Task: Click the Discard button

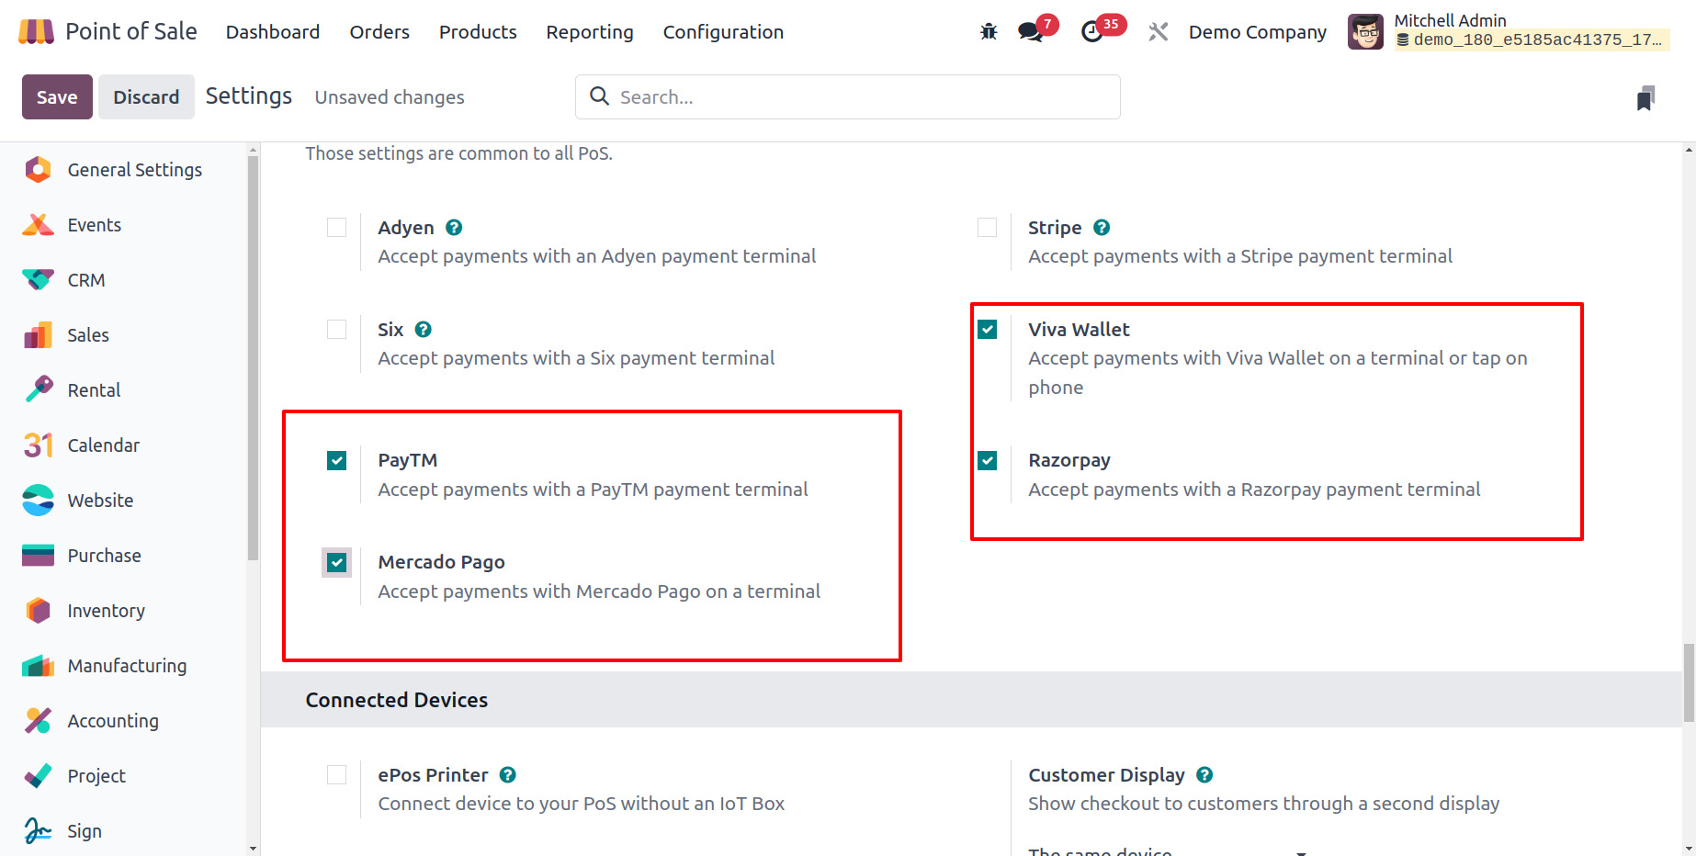Action: (146, 97)
